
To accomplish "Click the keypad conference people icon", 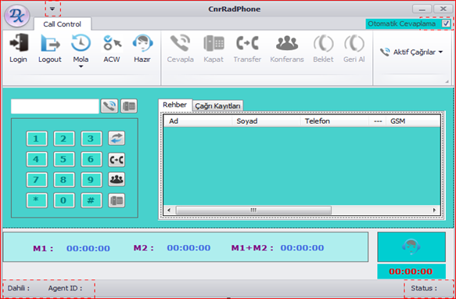I will [x=117, y=179].
